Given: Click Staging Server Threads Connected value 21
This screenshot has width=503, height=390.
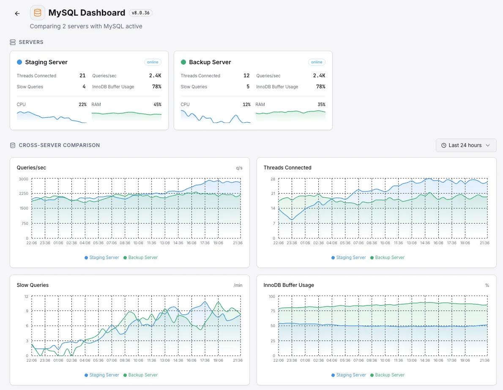Looking at the screenshot, I should pos(82,76).
